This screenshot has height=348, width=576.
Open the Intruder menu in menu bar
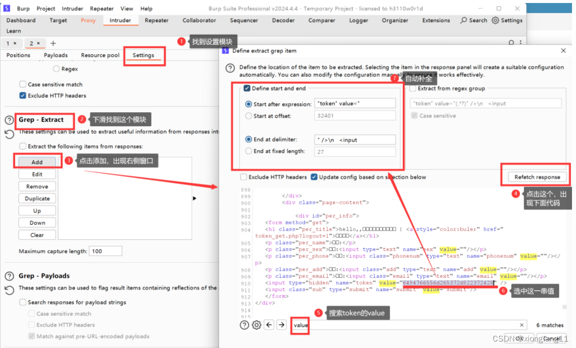(x=72, y=8)
